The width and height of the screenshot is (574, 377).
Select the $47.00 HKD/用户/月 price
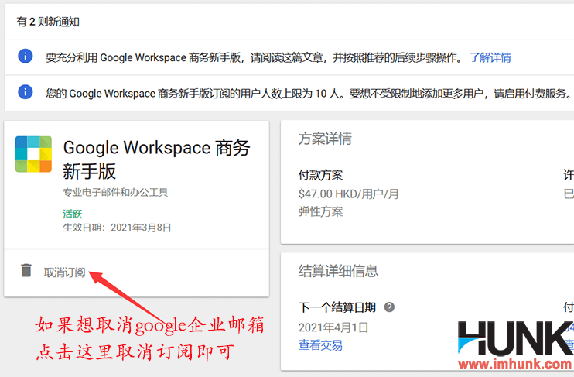(x=348, y=194)
